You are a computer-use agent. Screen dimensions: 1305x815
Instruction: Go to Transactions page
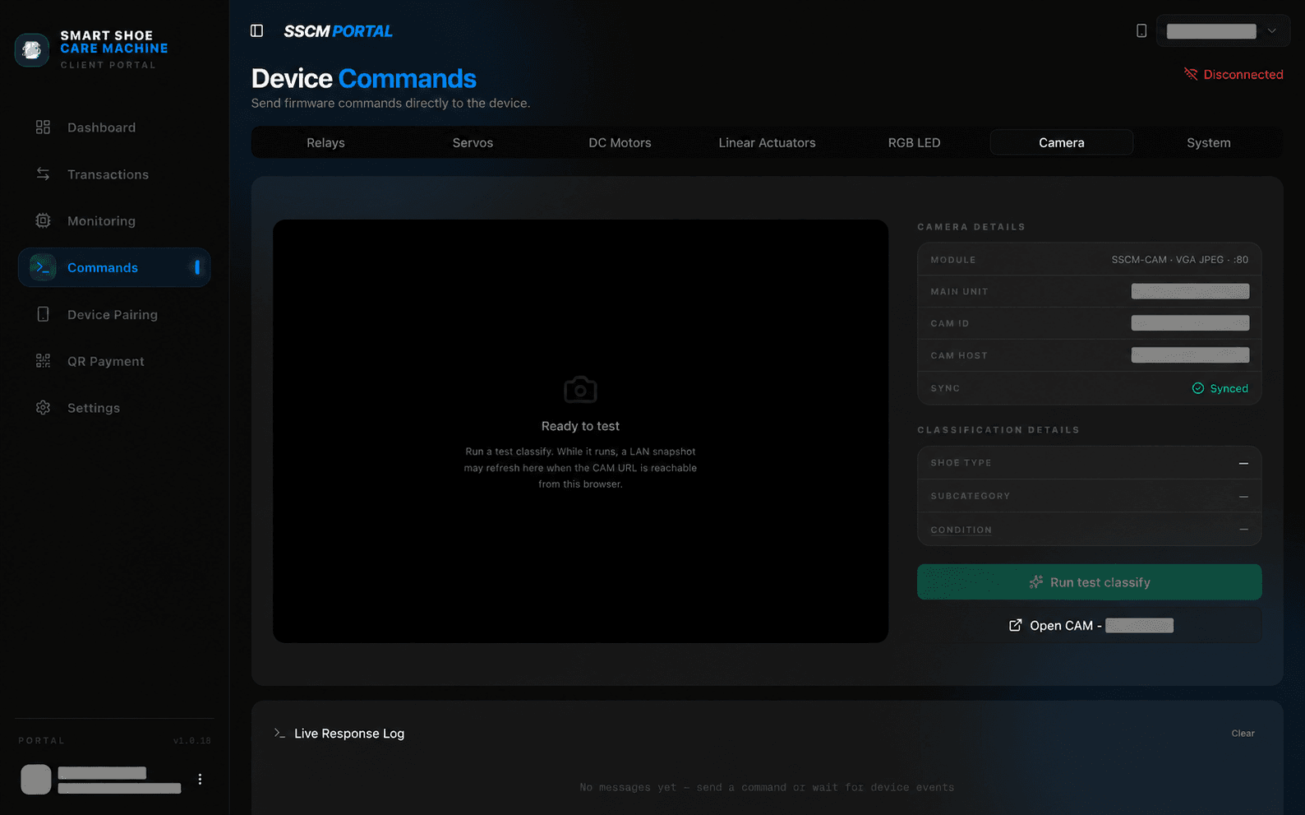point(114,174)
